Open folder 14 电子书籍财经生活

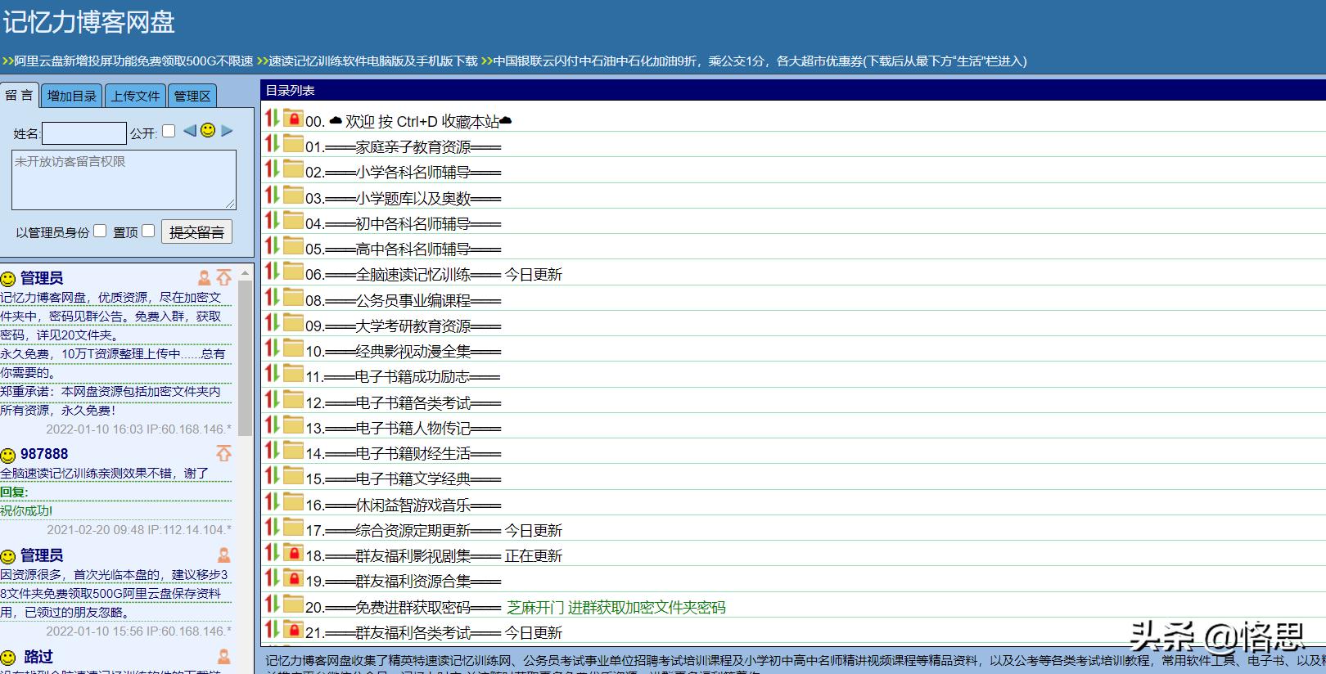pyautogui.click(x=403, y=454)
